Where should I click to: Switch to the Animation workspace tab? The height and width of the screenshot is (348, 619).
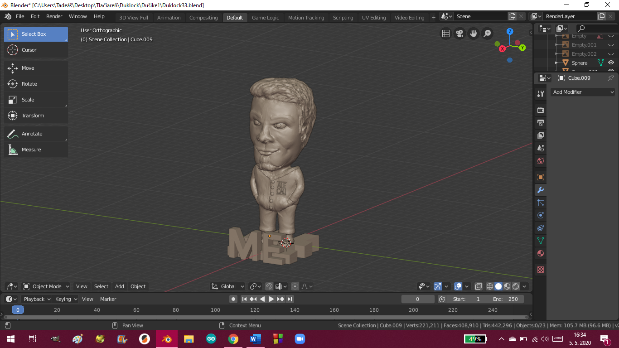point(169,18)
